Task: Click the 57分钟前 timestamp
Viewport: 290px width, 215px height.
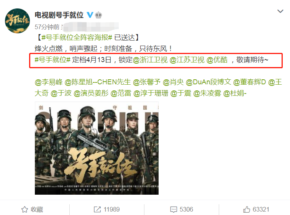Action: (47, 27)
